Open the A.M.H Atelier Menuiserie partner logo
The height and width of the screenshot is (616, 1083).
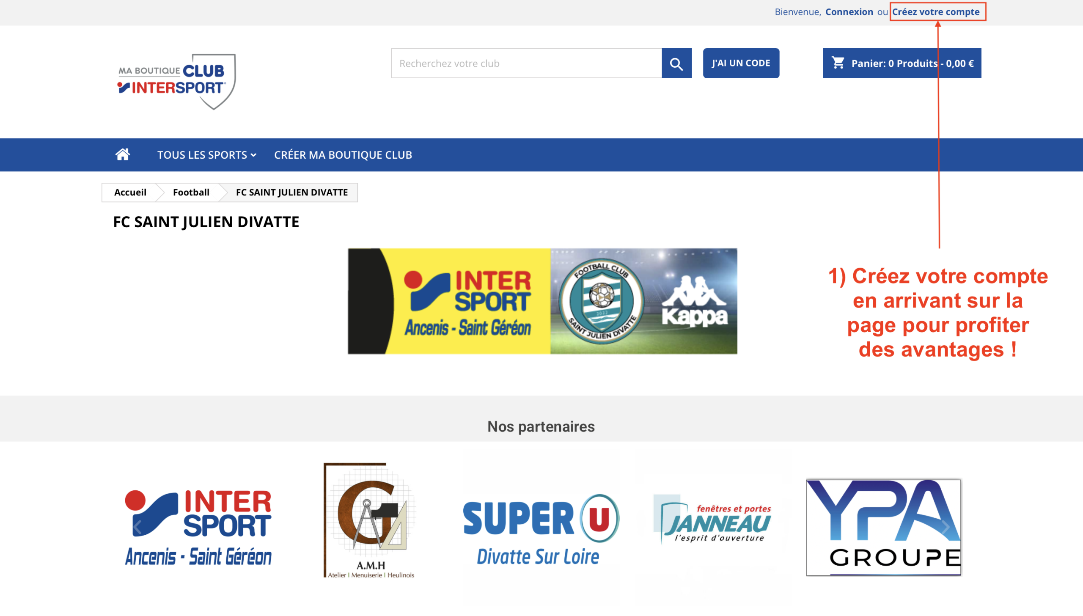[x=370, y=520]
